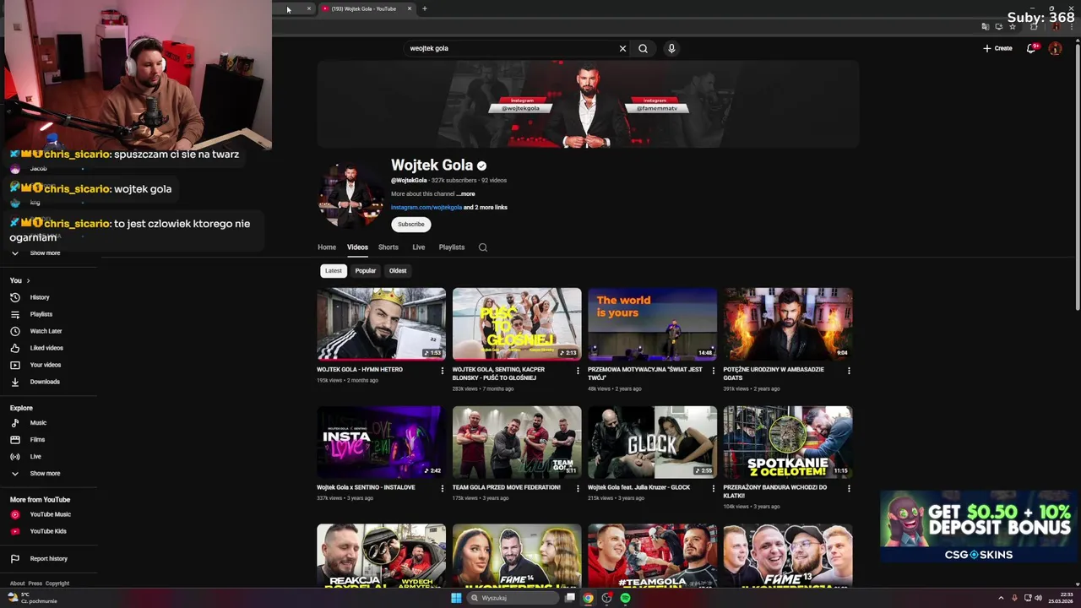This screenshot has height=608, width=1081.
Task: Open YouTube notifications bell
Action: click(1031, 48)
